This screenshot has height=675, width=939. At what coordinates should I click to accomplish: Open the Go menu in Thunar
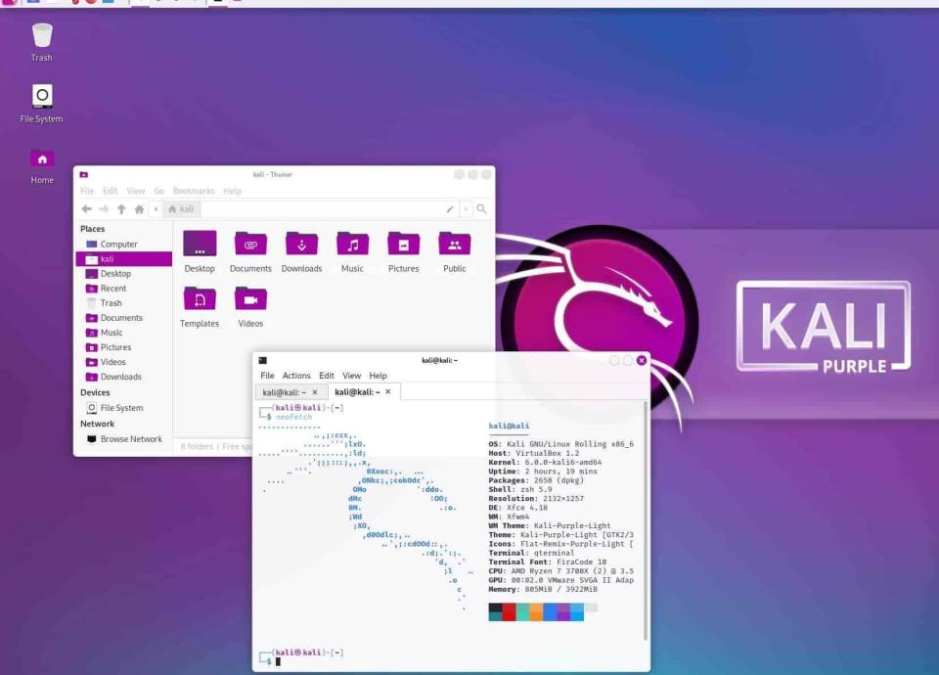[158, 191]
